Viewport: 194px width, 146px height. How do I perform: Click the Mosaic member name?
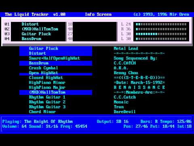(x=121, y=102)
